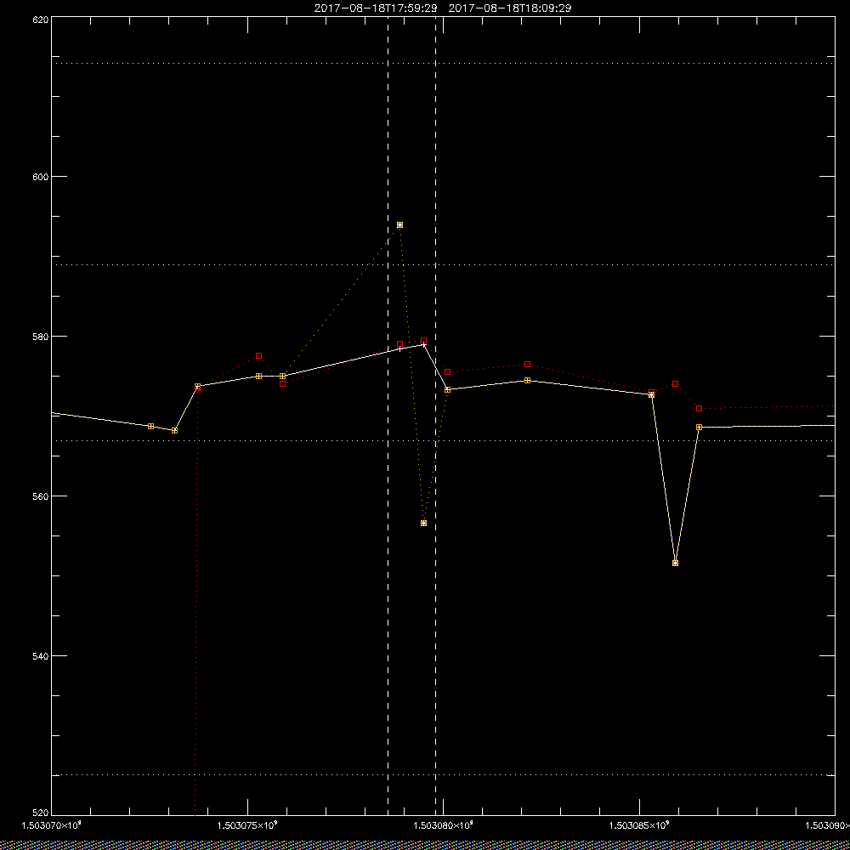Click the left vertical dashed time marker

(x=388, y=416)
